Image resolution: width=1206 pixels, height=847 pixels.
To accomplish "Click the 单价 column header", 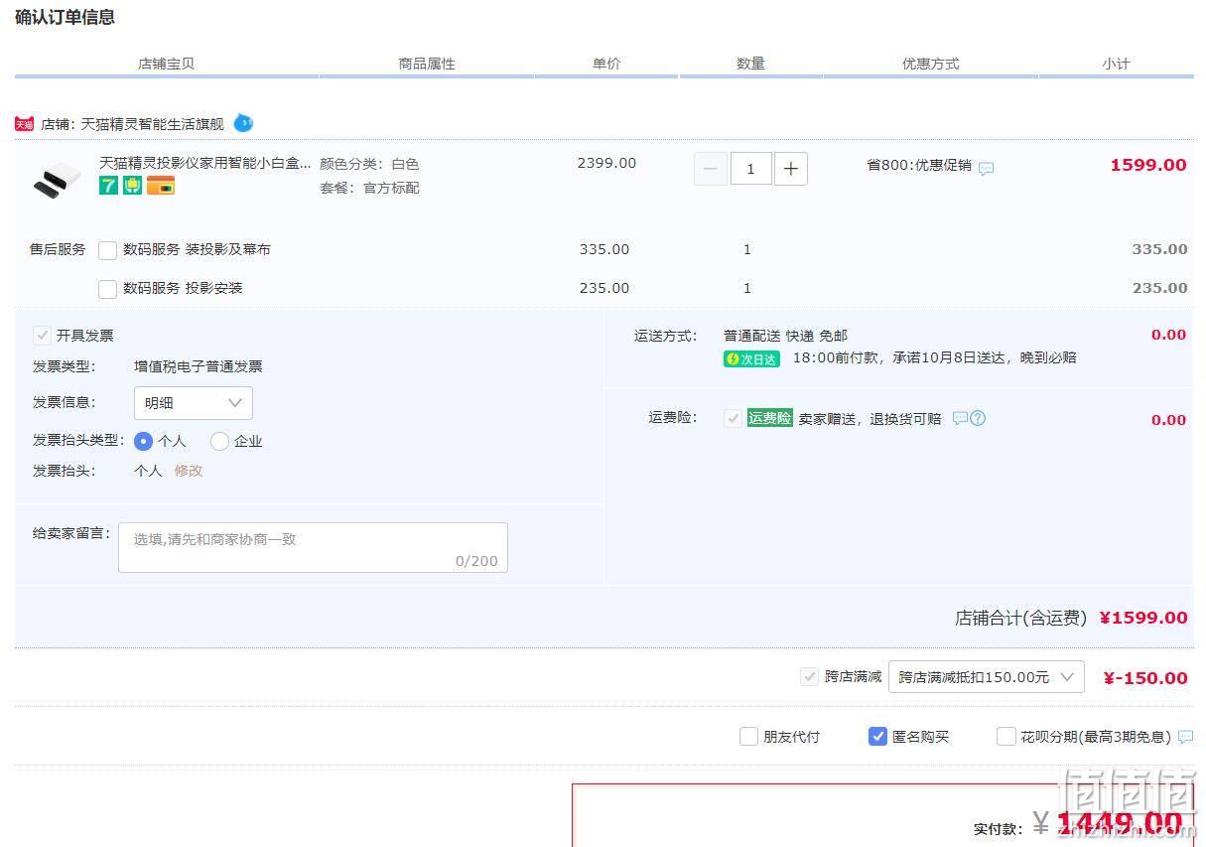I will click(606, 64).
